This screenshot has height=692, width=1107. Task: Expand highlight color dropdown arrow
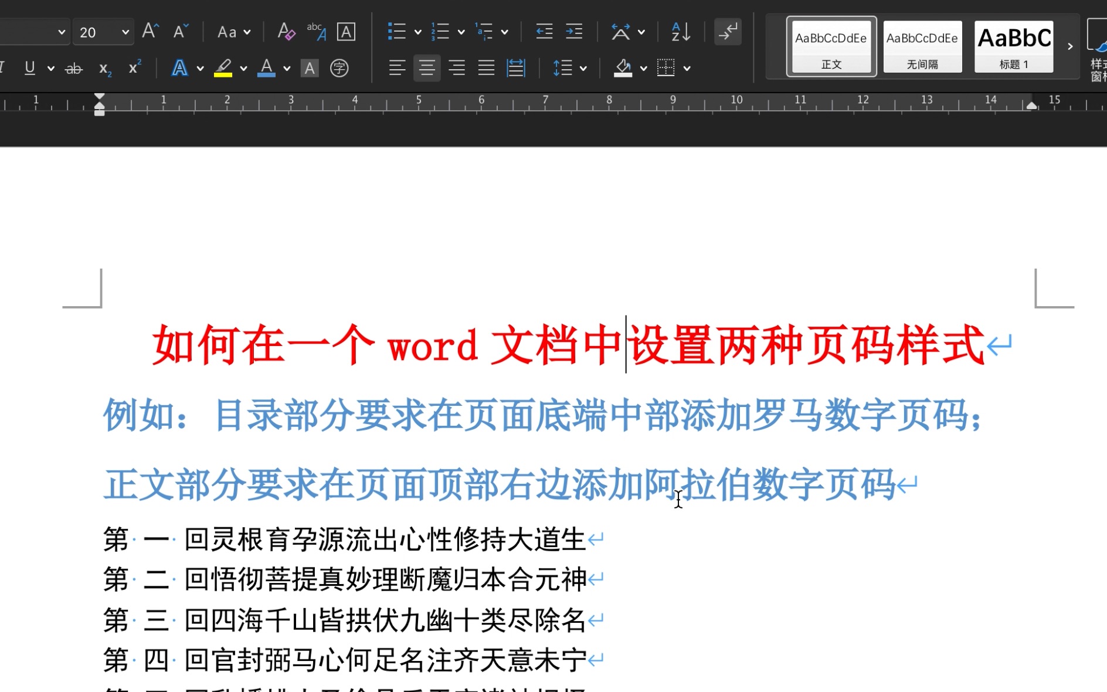[243, 69]
